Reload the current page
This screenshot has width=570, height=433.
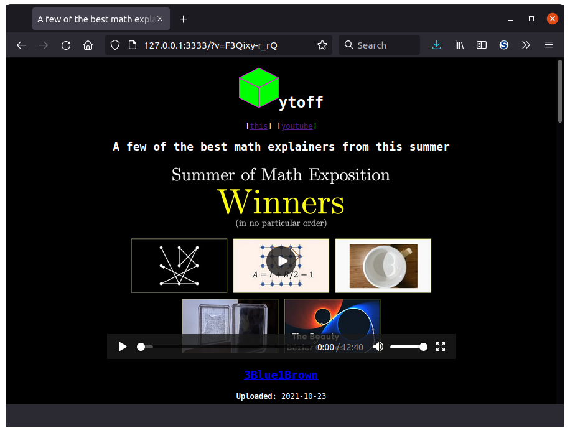click(x=66, y=45)
